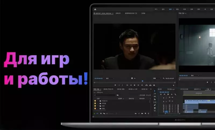The width and height of the screenshot is (215, 130).
Task: Click Automate to Sequence icon
Action: 136,113
